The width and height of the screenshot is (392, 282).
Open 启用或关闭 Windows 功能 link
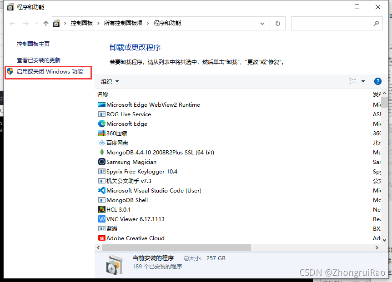tap(50, 72)
